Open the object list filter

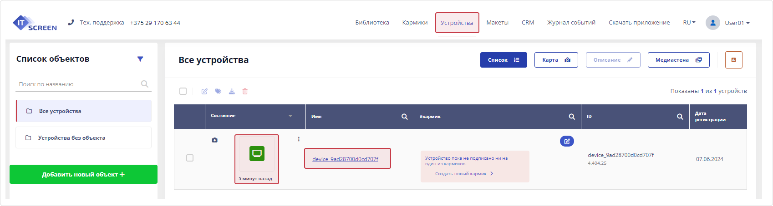pos(140,59)
